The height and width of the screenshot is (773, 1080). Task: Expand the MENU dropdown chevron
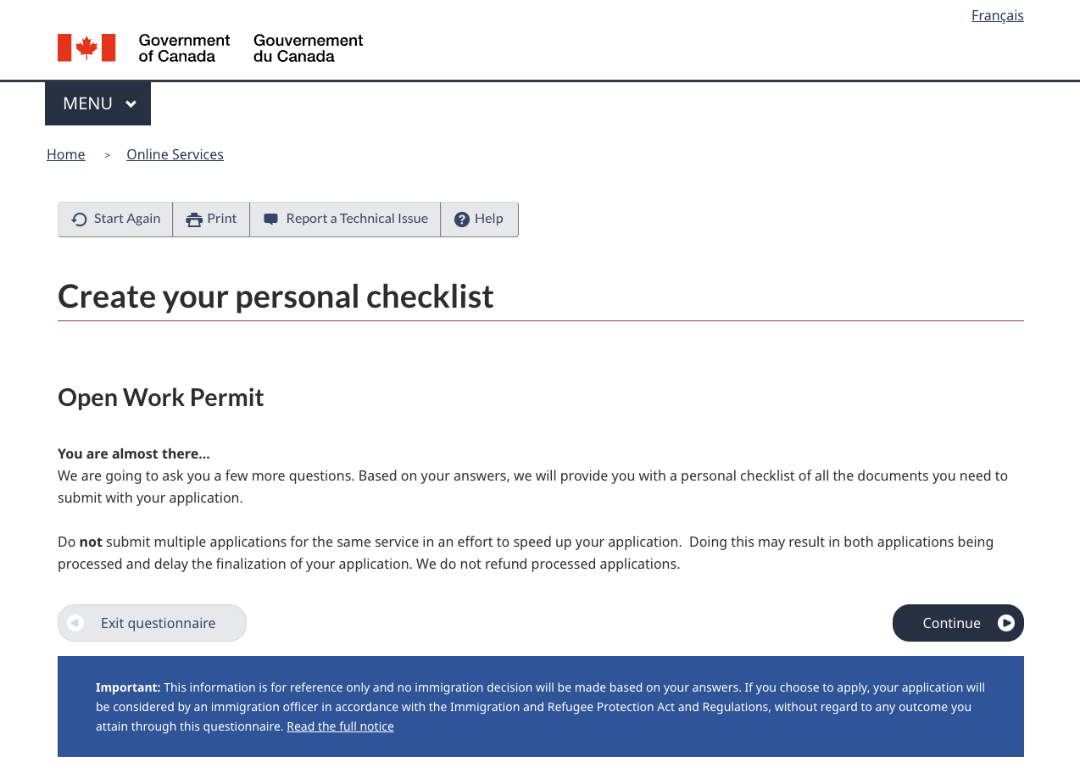point(131,104)
